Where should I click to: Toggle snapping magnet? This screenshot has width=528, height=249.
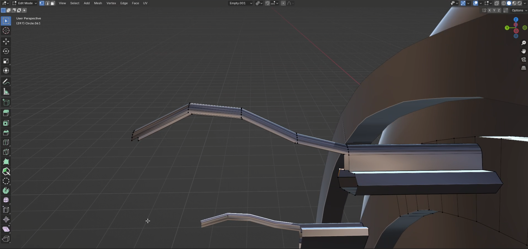pyautogui.click(x=267, y=3)
